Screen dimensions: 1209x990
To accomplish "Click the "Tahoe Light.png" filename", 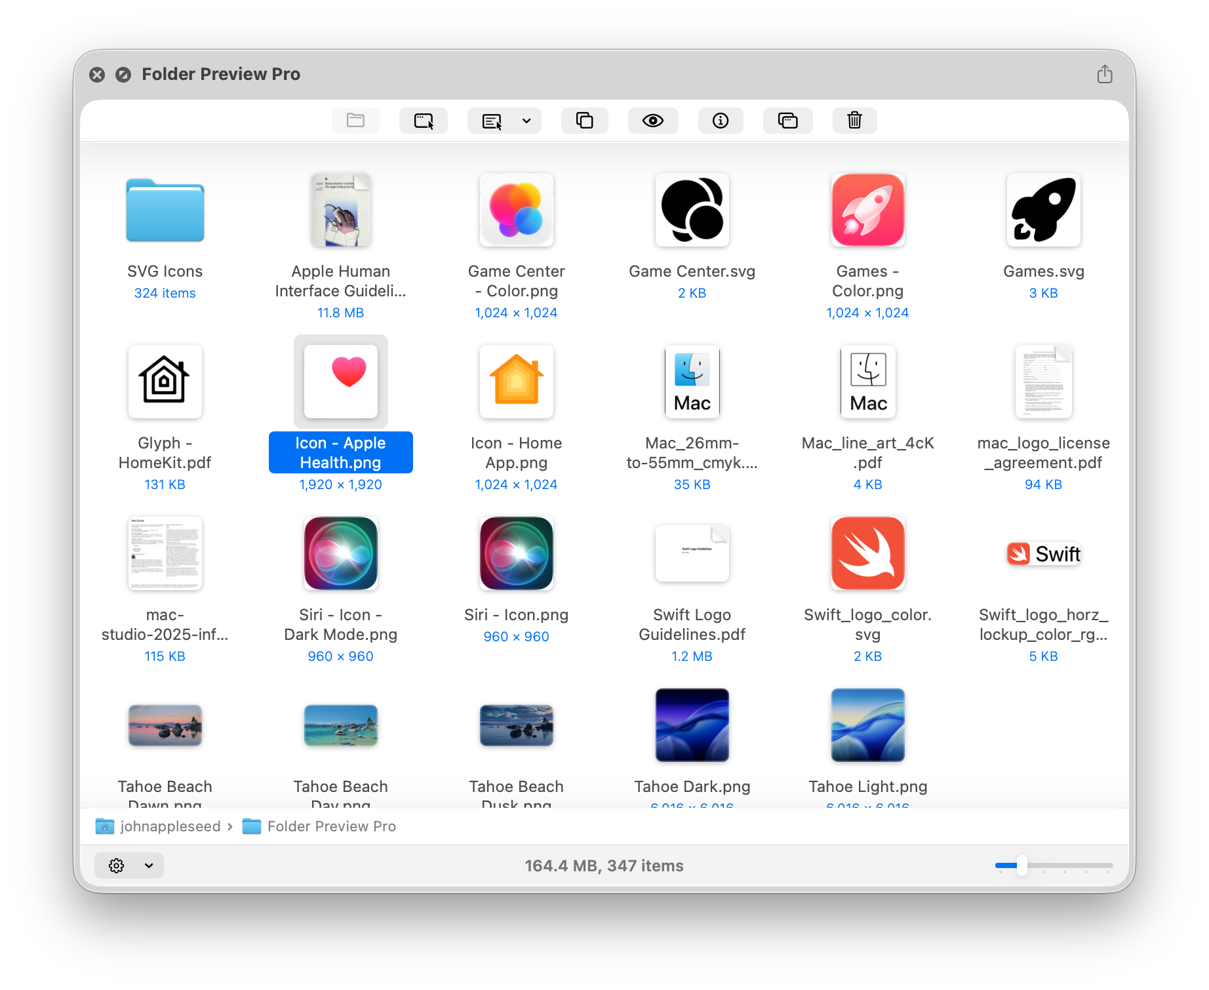I will (x=868, y=787).
